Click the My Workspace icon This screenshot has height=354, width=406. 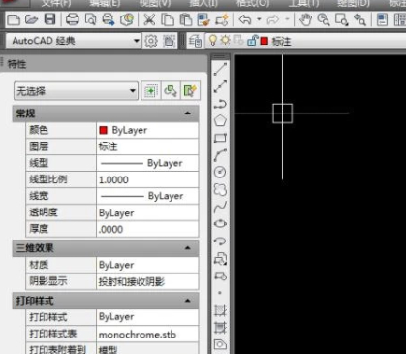[x=169, y=41]
